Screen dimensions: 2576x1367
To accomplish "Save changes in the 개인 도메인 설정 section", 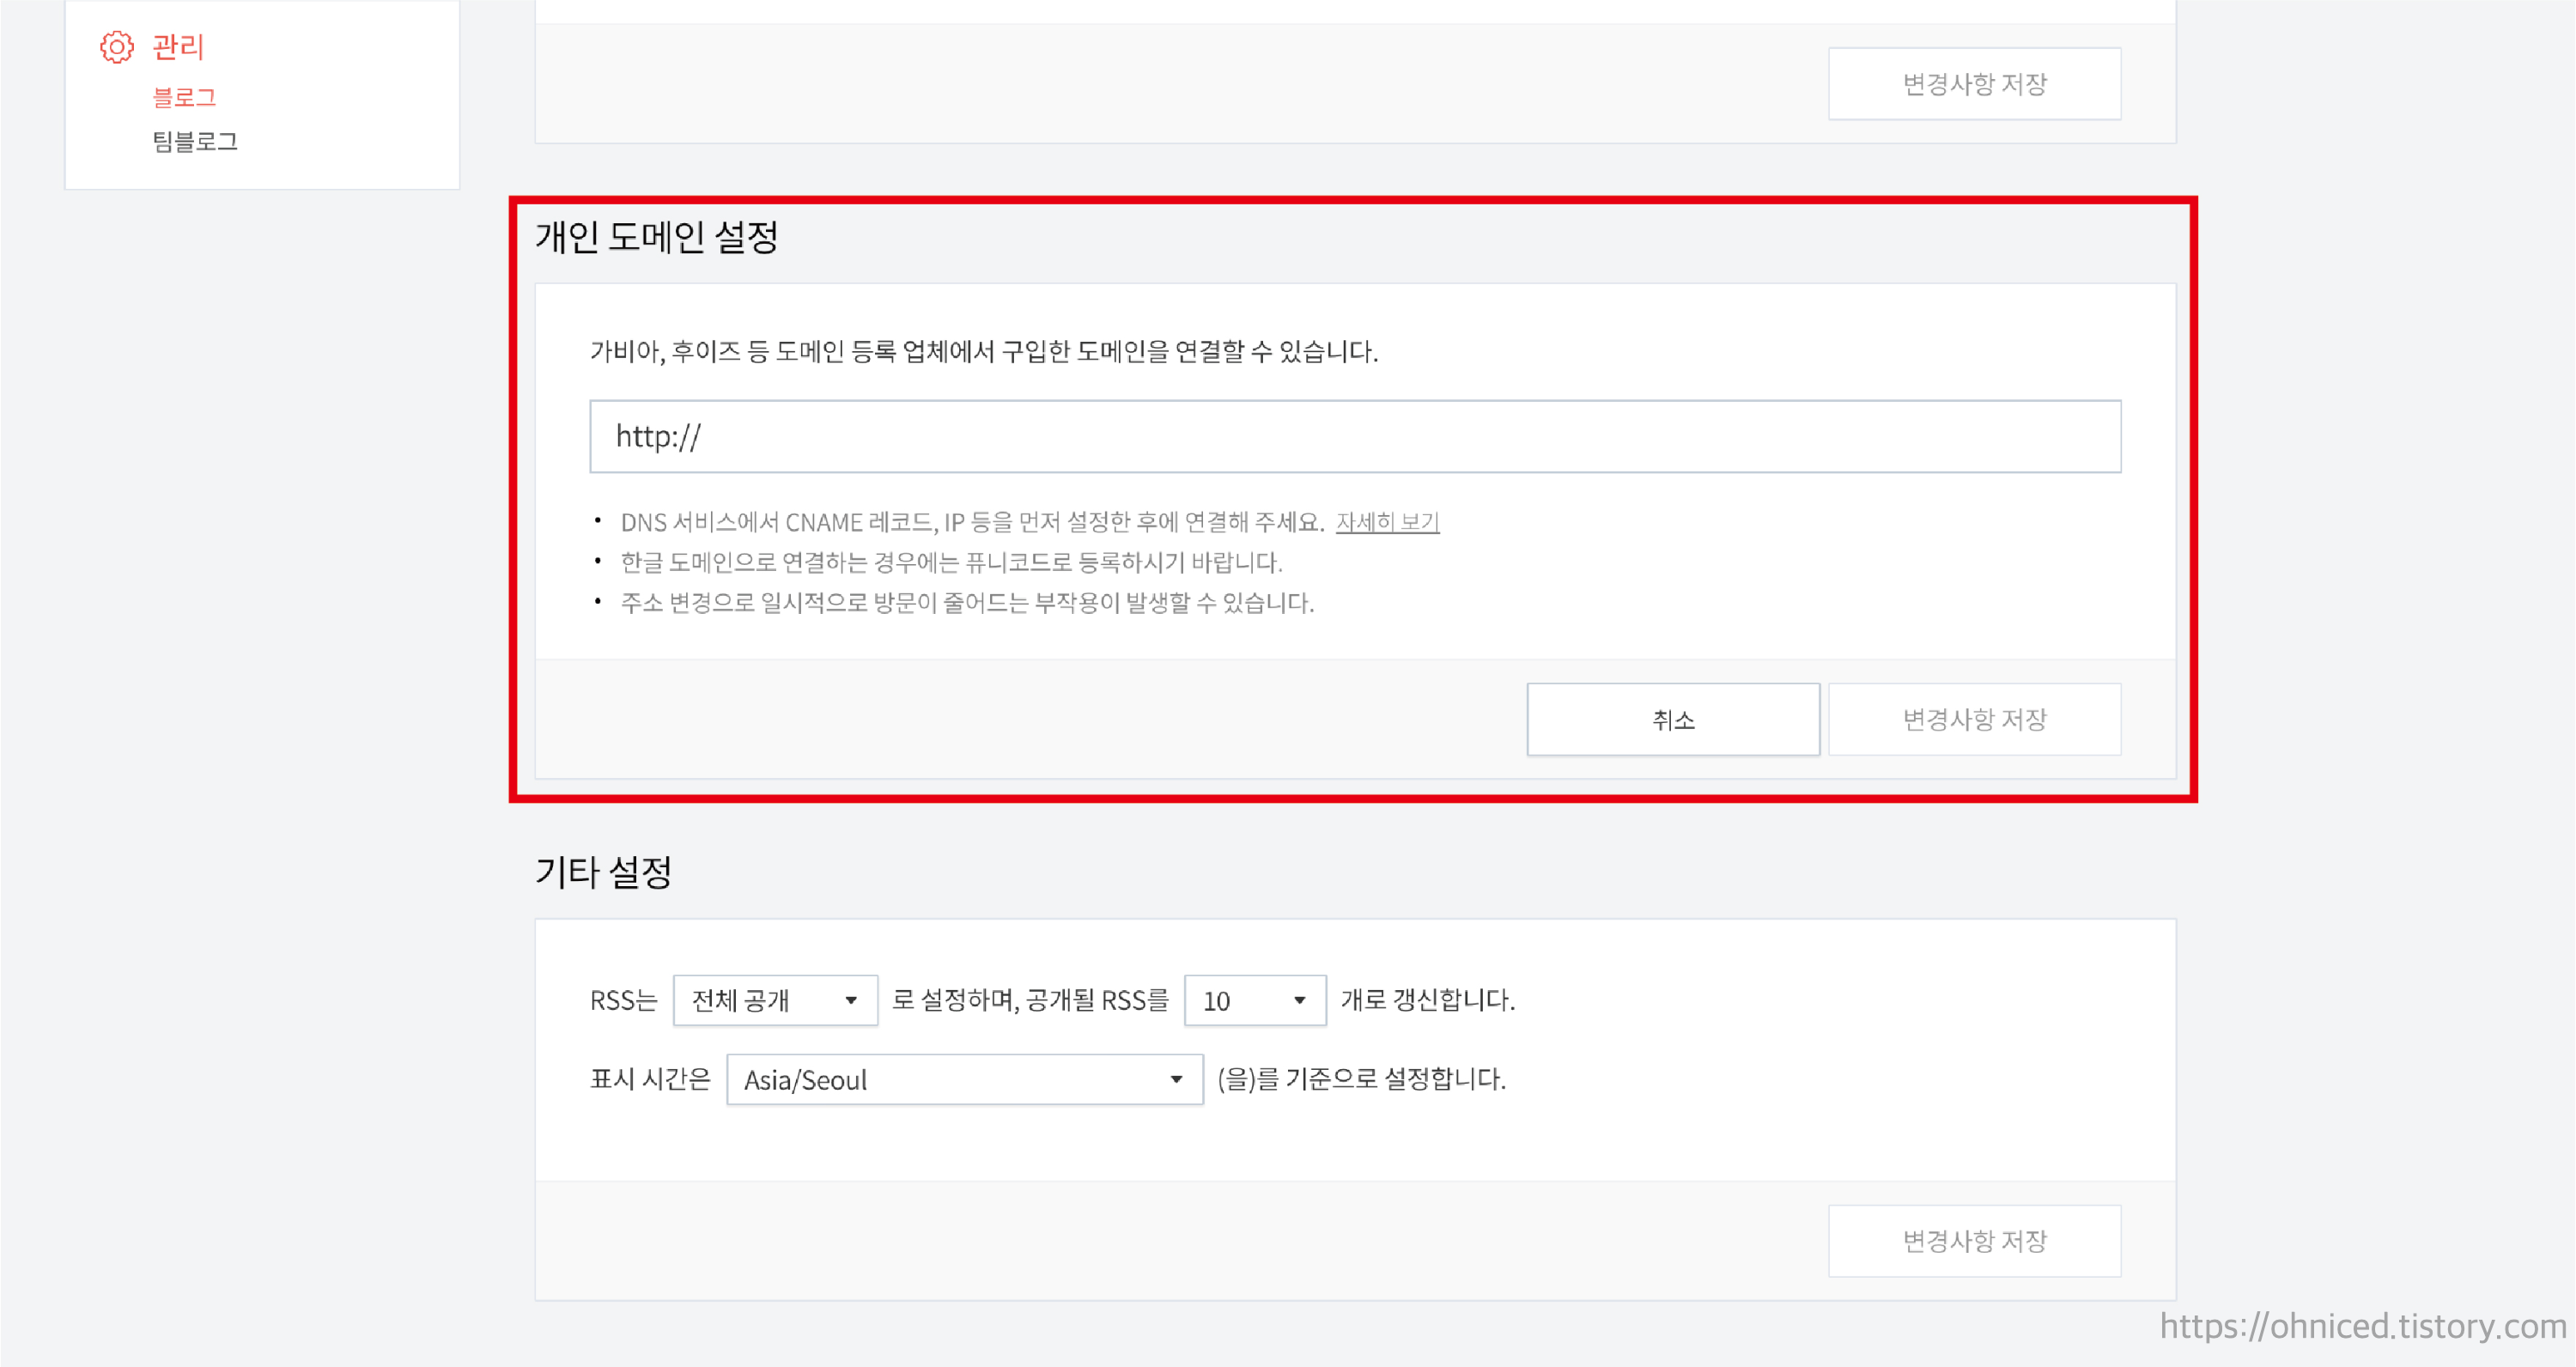I will coord(1974,719).
